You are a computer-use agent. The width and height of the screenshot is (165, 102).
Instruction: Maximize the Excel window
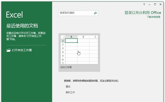[x=155, y=4]
